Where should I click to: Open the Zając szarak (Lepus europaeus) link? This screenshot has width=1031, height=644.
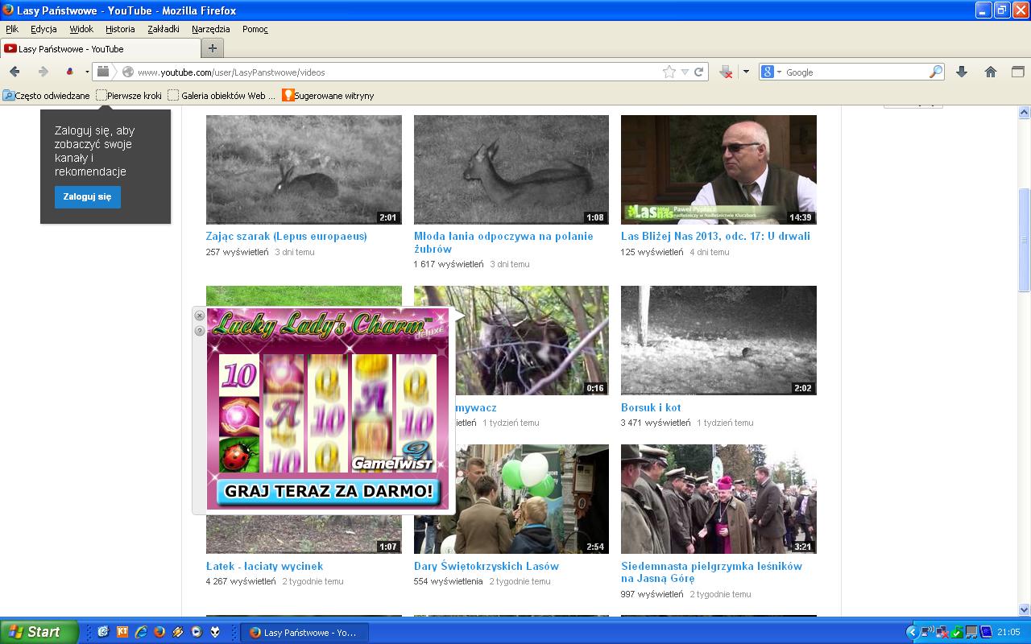click(x=287, y=236)
